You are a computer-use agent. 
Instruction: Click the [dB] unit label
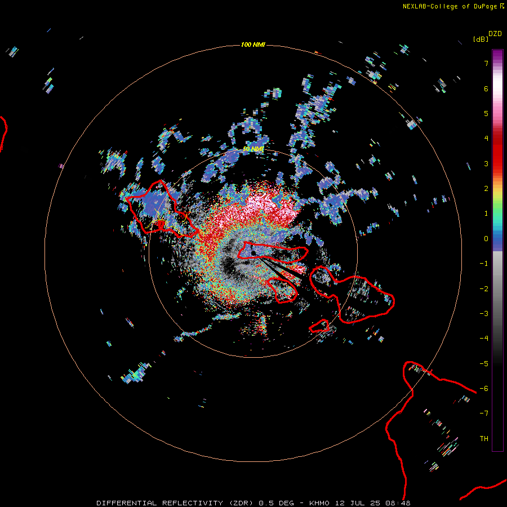(x=481, y=39)
